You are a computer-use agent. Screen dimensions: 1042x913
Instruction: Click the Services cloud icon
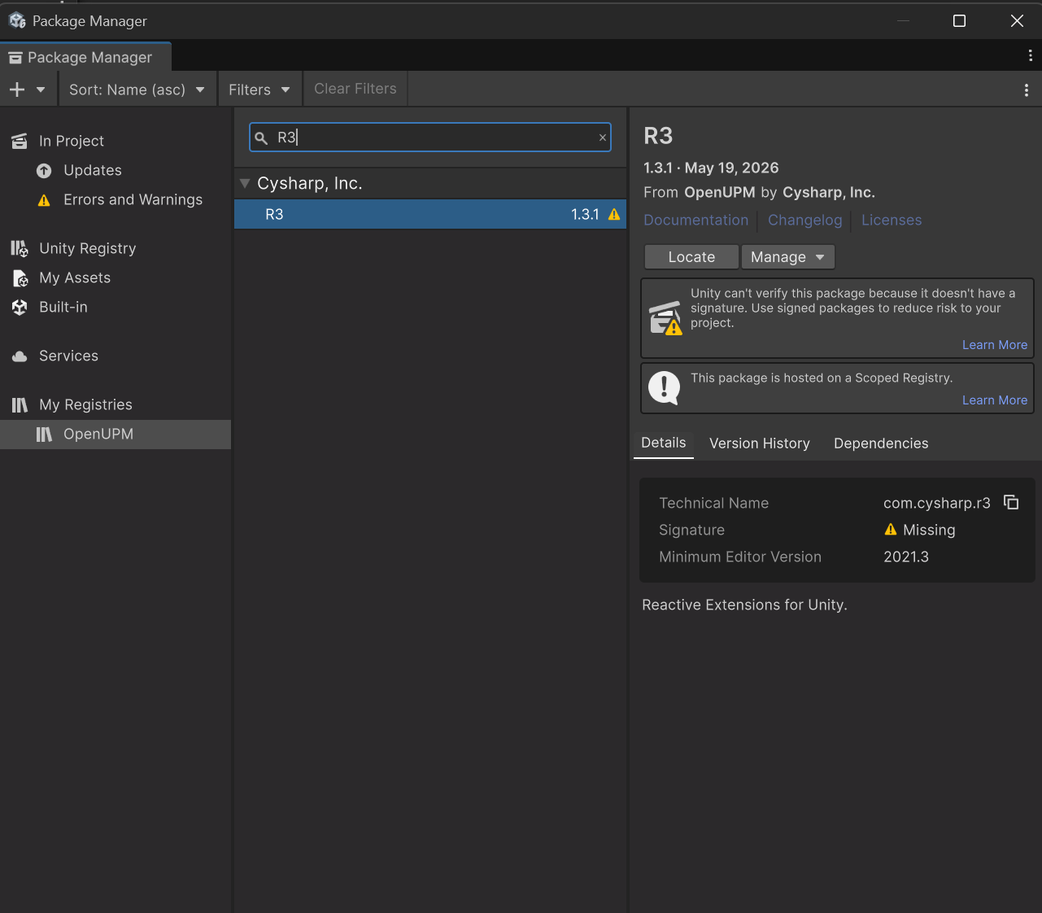tap(20, 356)
